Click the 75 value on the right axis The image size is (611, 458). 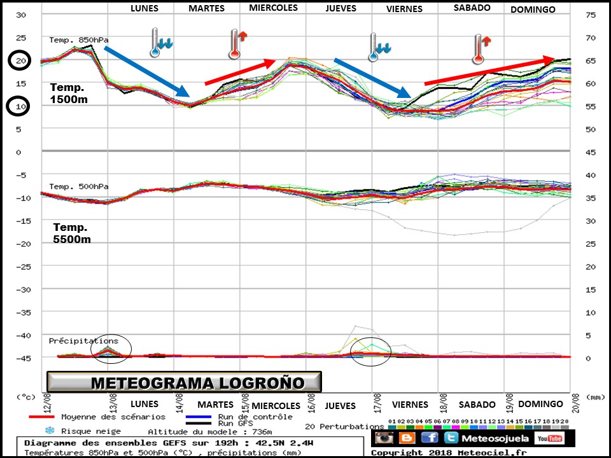pos(591,15)
